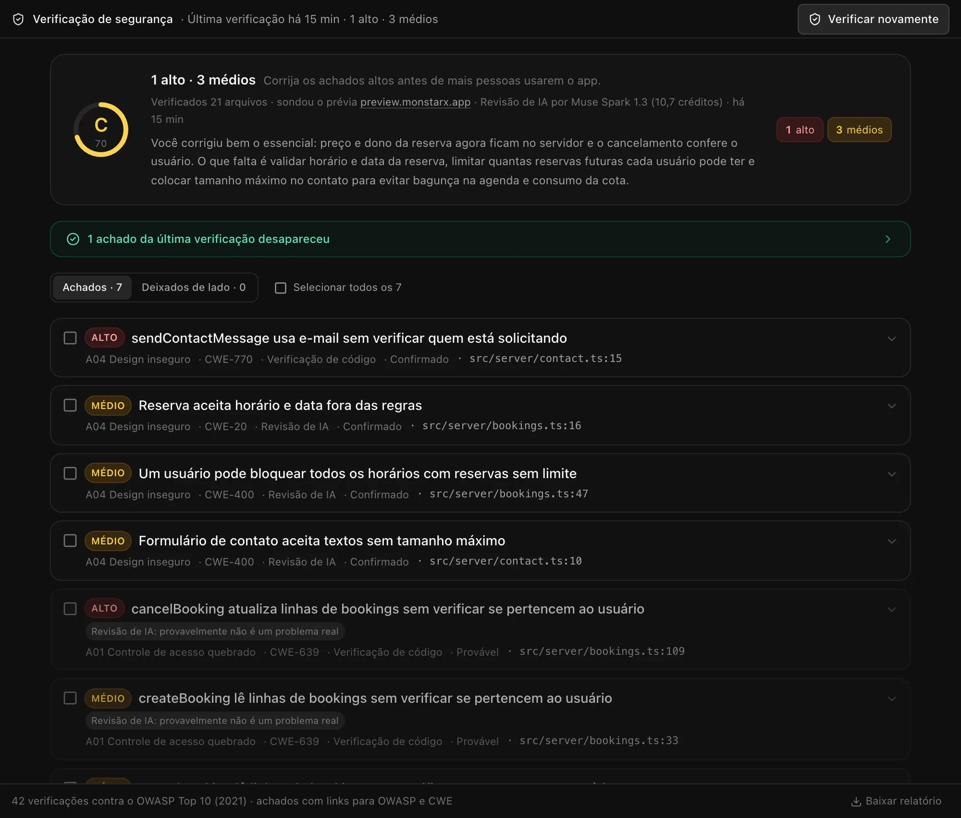Click the CWE-770 label on the sendContactMessage finding
Image resolution: width=961 pixels, height=818 pixels.
point(229,359)
